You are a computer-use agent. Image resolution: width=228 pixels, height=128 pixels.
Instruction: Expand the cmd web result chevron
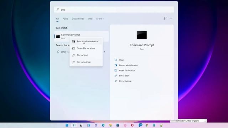point(104,52)
